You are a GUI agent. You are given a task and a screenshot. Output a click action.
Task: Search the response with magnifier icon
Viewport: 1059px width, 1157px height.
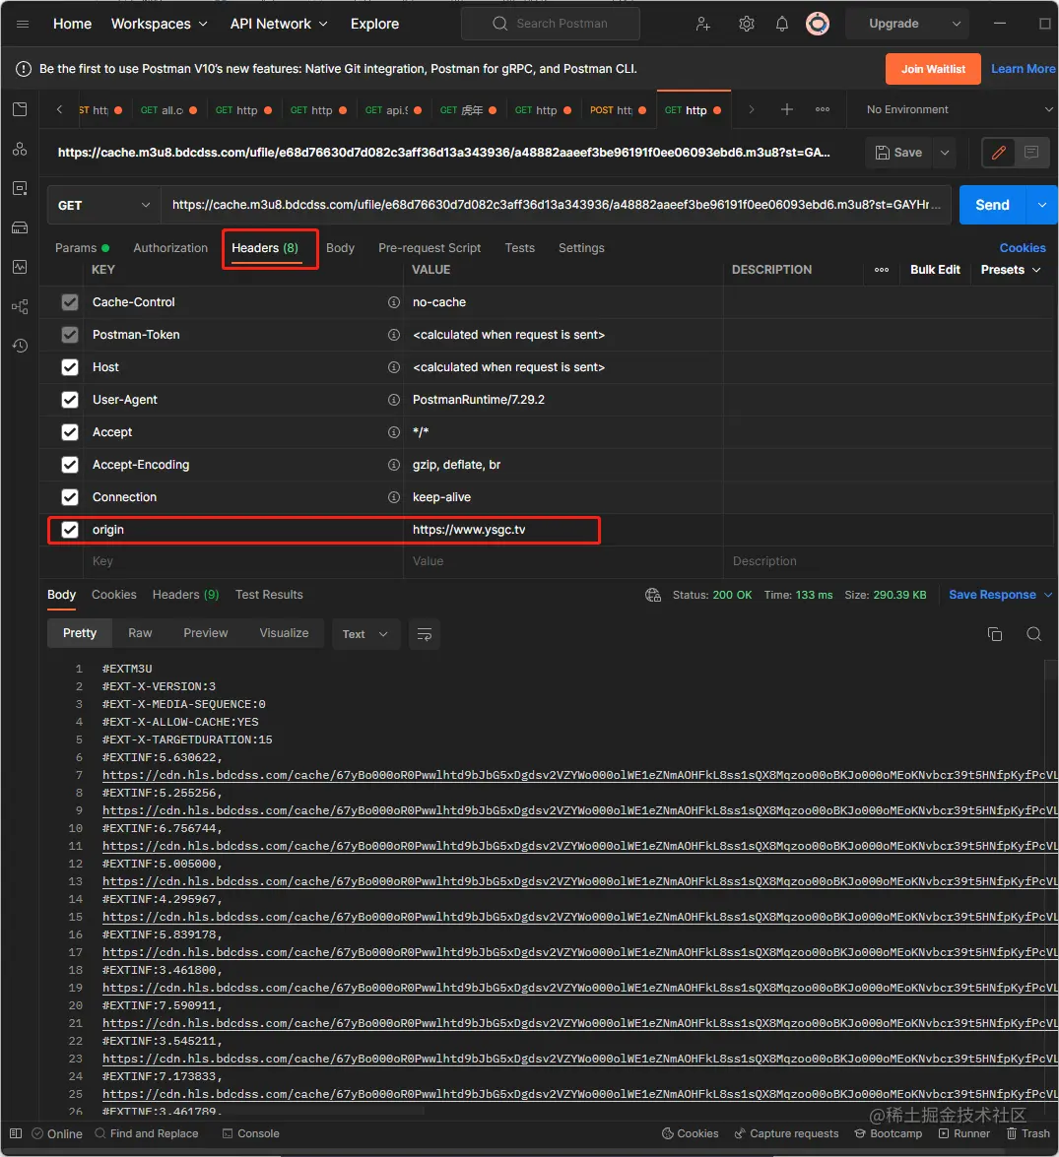[1034, 634]
